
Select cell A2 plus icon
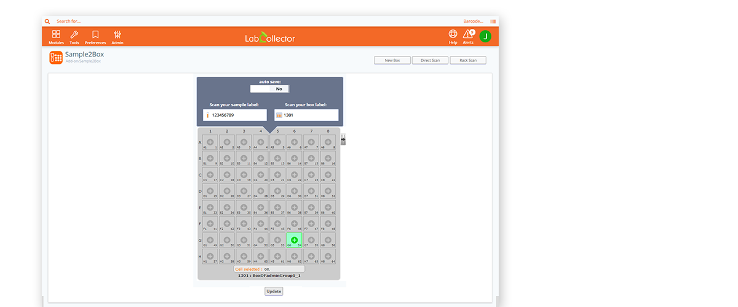[x=227, y=142]
